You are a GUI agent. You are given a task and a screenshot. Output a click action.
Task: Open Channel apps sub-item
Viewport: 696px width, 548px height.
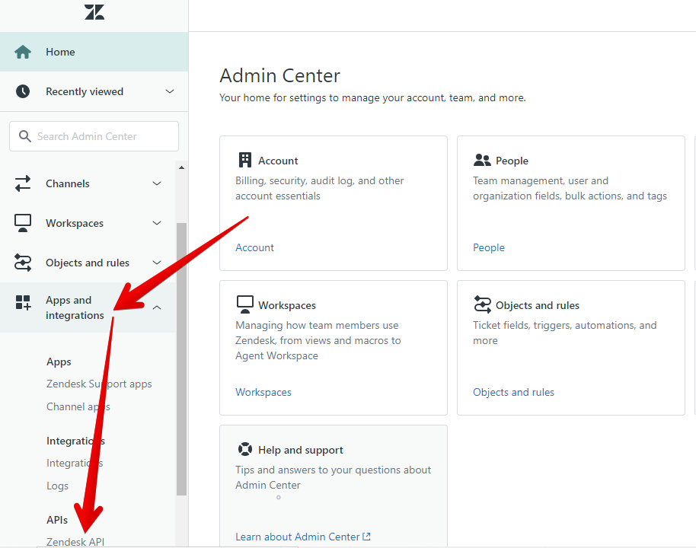(78, 406)
